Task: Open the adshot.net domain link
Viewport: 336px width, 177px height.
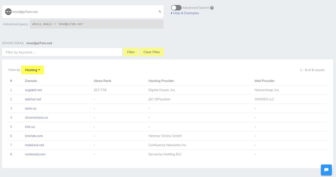Action: point(33,99)
